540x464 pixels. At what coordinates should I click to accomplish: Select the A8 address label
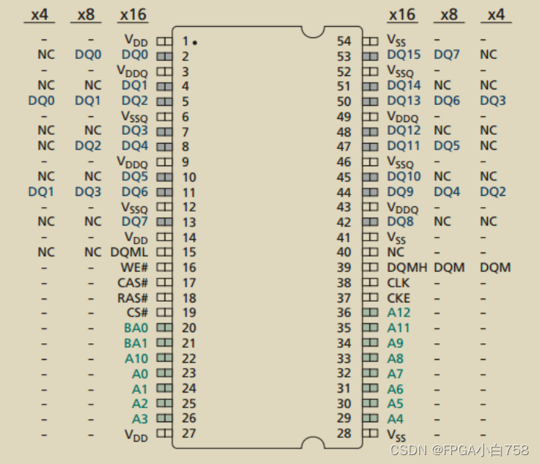pyautogui.click(x=396, y=358)
